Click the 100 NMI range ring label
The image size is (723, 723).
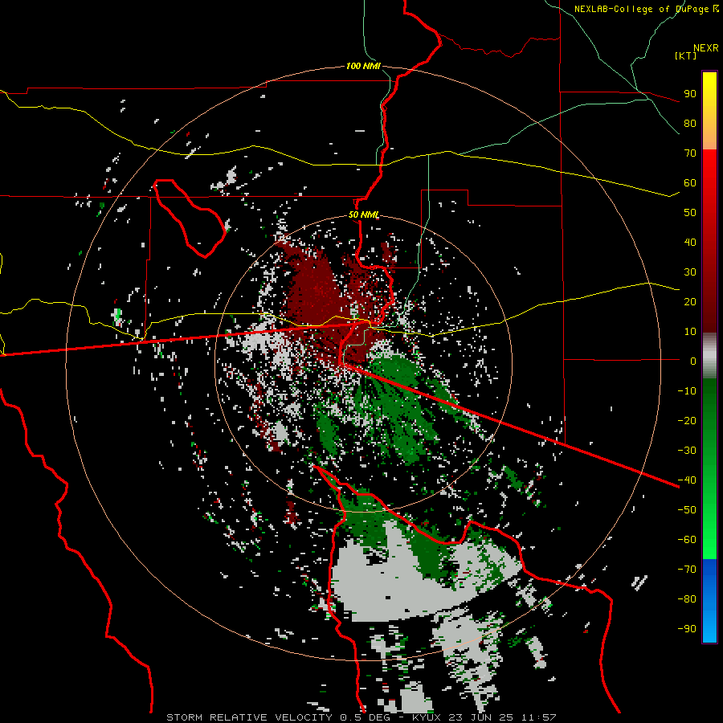363,66
